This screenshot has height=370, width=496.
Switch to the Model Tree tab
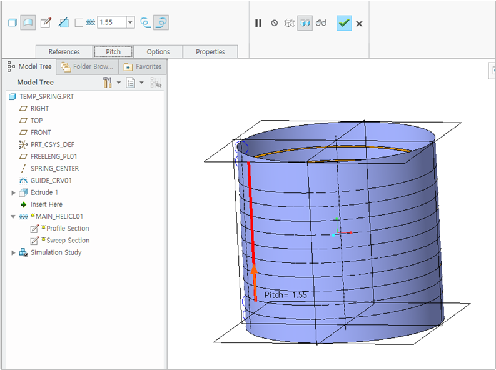(29, 67)
